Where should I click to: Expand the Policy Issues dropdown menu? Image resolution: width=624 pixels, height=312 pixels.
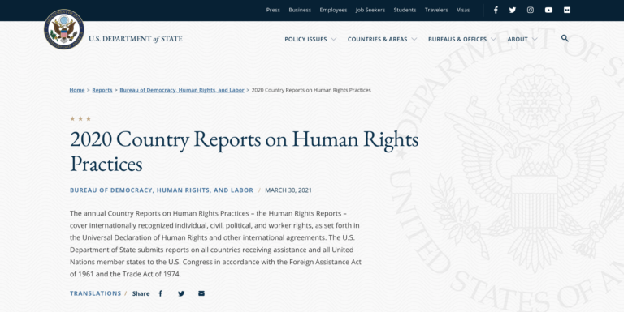point(310,39)
